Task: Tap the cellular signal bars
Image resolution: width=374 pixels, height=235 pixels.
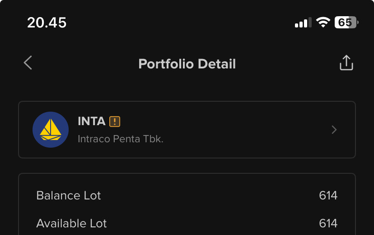Action: pos(303,23)
